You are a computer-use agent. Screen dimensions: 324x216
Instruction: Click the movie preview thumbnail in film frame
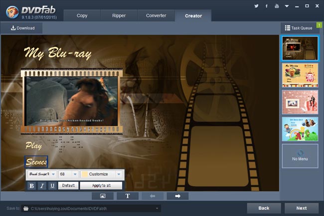[71, 101]
